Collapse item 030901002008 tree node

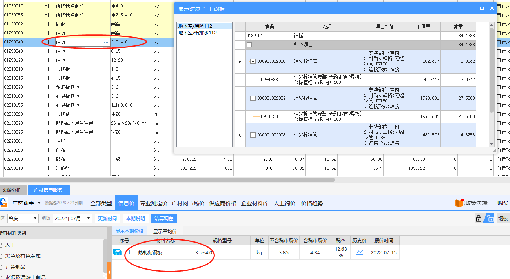(253, 135)
